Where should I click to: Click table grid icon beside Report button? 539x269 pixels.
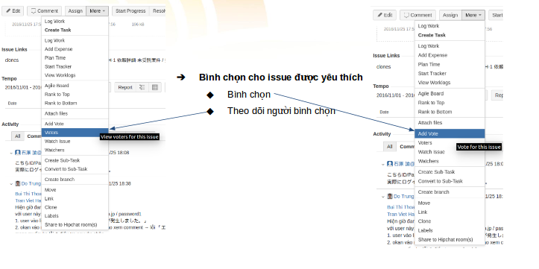[x=155, y=87]
